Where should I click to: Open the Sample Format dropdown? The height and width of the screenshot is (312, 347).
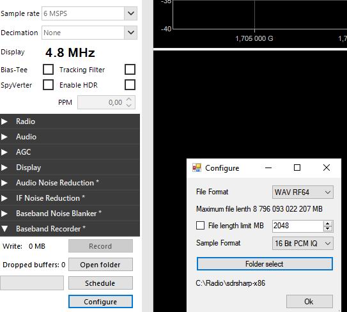[x=303, y=244]
